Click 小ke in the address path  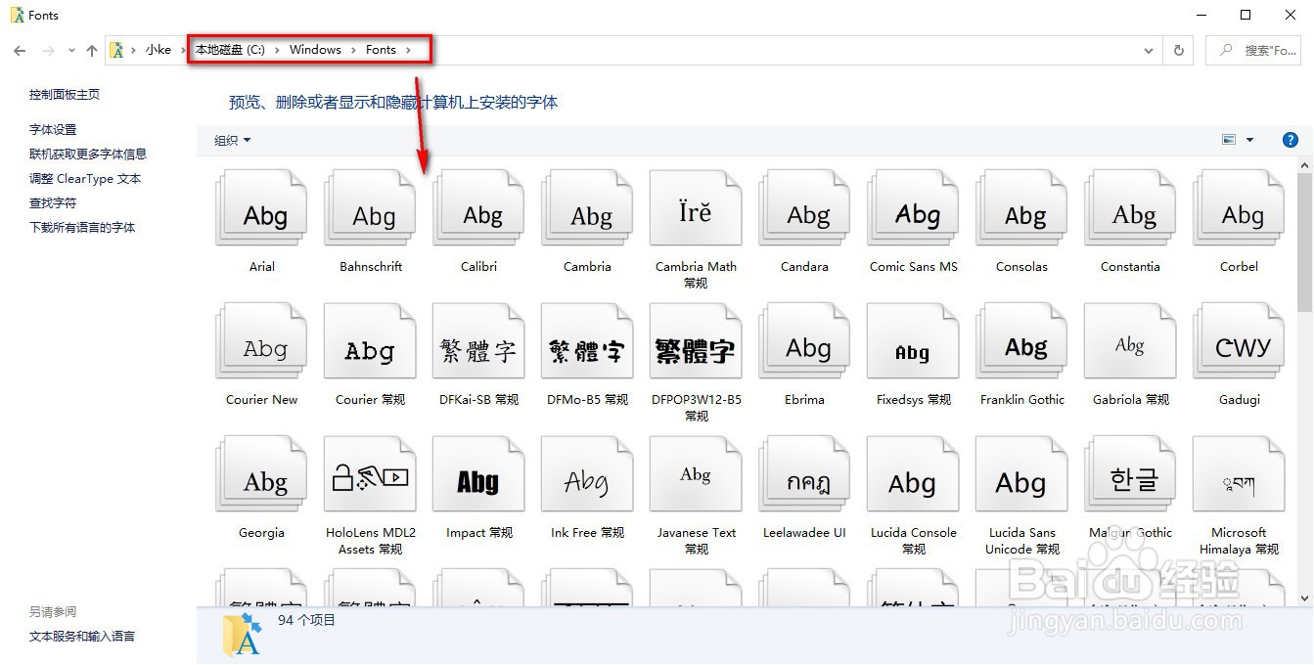159,50
